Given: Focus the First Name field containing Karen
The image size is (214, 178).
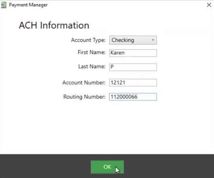Looking at the screenshot, I should point(133,53).
